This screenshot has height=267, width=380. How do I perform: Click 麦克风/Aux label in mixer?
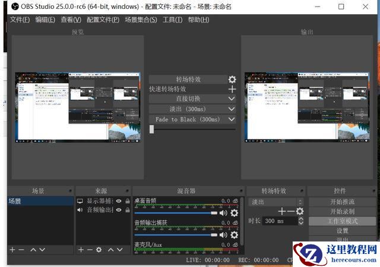(x=148, y=244)
